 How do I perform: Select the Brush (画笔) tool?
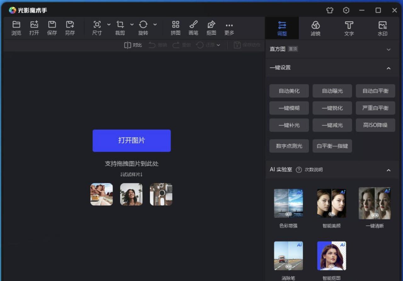click(x=193, y=25)
